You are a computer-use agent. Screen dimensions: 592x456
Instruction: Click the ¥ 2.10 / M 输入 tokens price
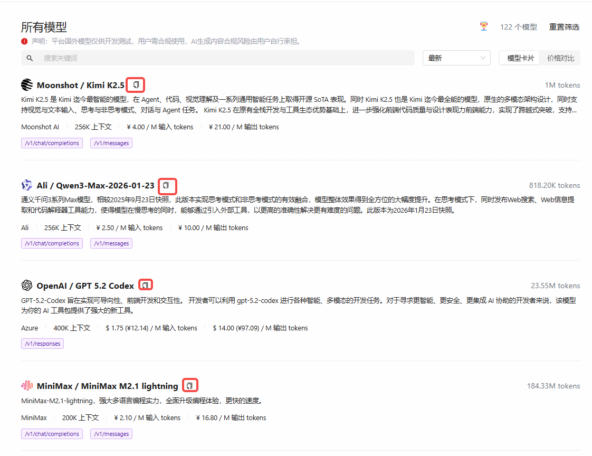[x=147, y=418]
